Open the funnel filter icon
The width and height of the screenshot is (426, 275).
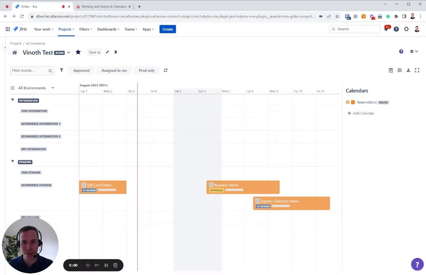click(62, 70)
